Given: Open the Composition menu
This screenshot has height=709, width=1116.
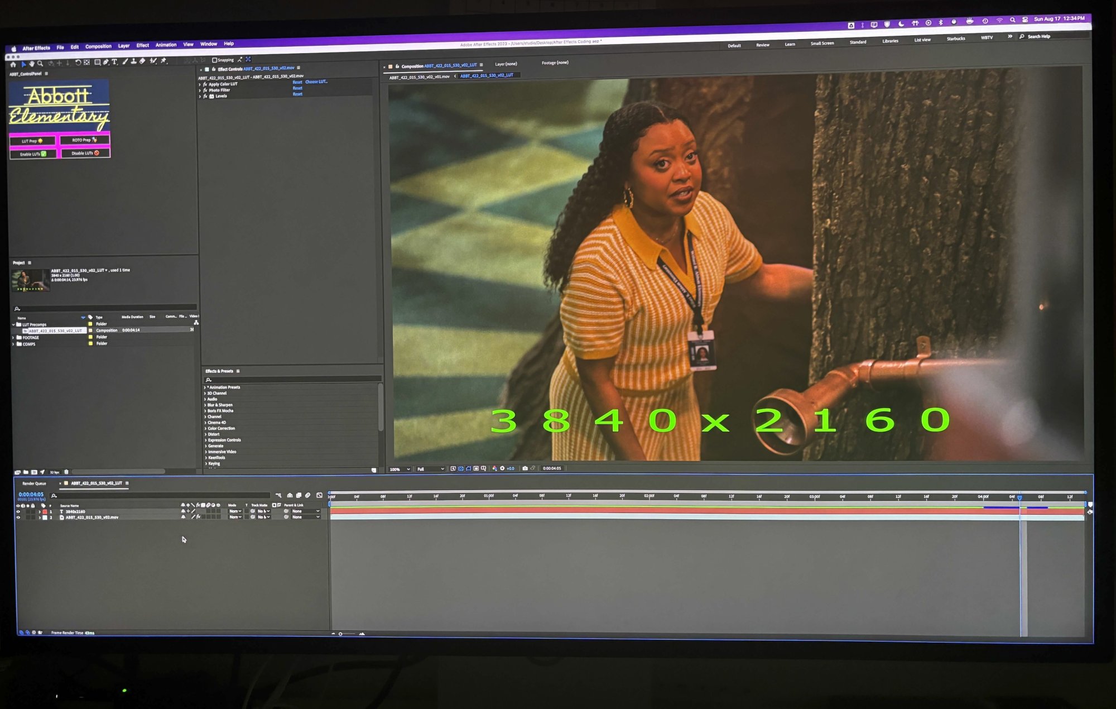Looking at the screenshot, I should click(x=98, y=47).
